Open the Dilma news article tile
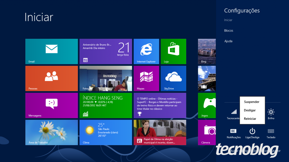This screenshot has width=289, height=162. click(x=160, y=132)
